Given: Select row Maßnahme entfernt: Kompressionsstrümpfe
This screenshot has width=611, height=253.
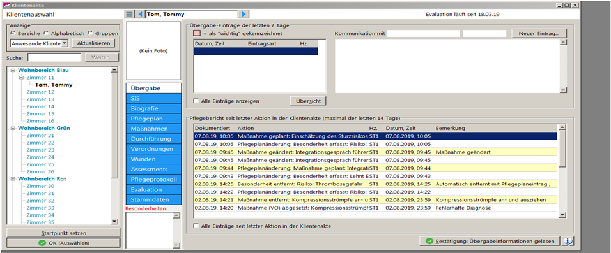Looking at the screenshot, I should click(x=375, y=199).
